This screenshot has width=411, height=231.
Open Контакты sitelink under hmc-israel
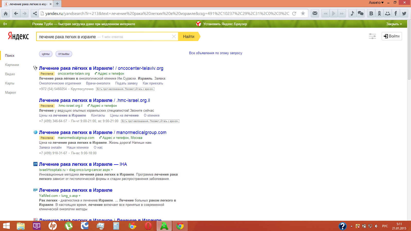pos(98,115)
